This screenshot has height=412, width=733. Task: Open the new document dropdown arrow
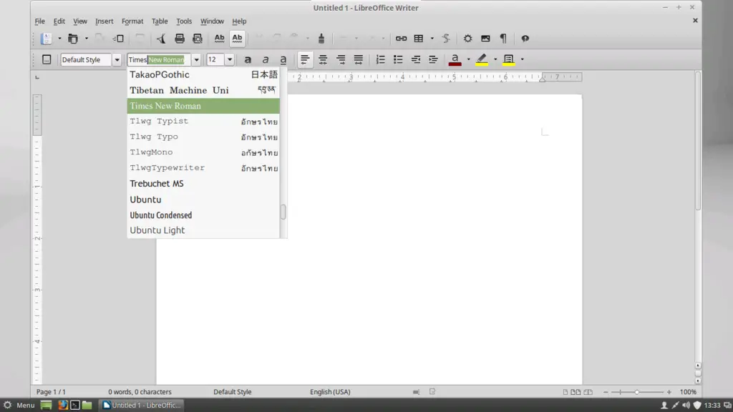59,39
